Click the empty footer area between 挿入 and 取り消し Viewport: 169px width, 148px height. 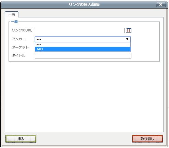(x=84, y=139)
